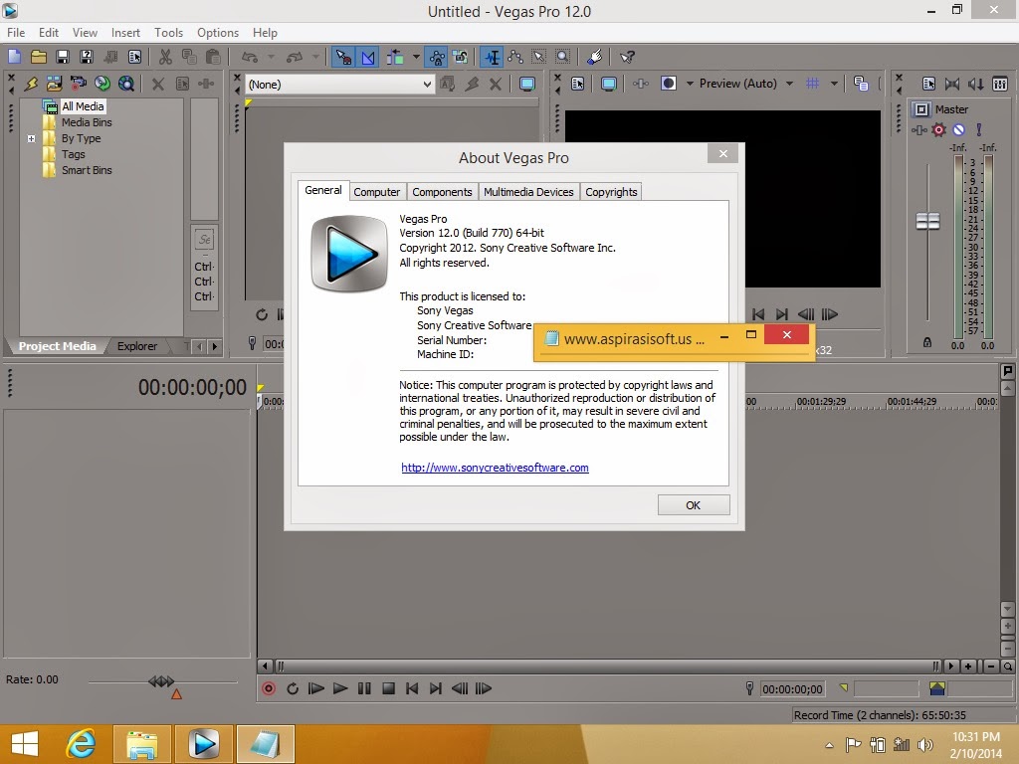
Task: Click Dim Output speaker icon
Action: 975,84
